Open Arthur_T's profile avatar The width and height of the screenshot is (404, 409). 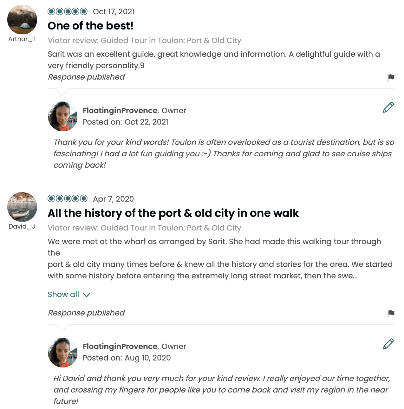pyautogui.click(x=22, y=19)
